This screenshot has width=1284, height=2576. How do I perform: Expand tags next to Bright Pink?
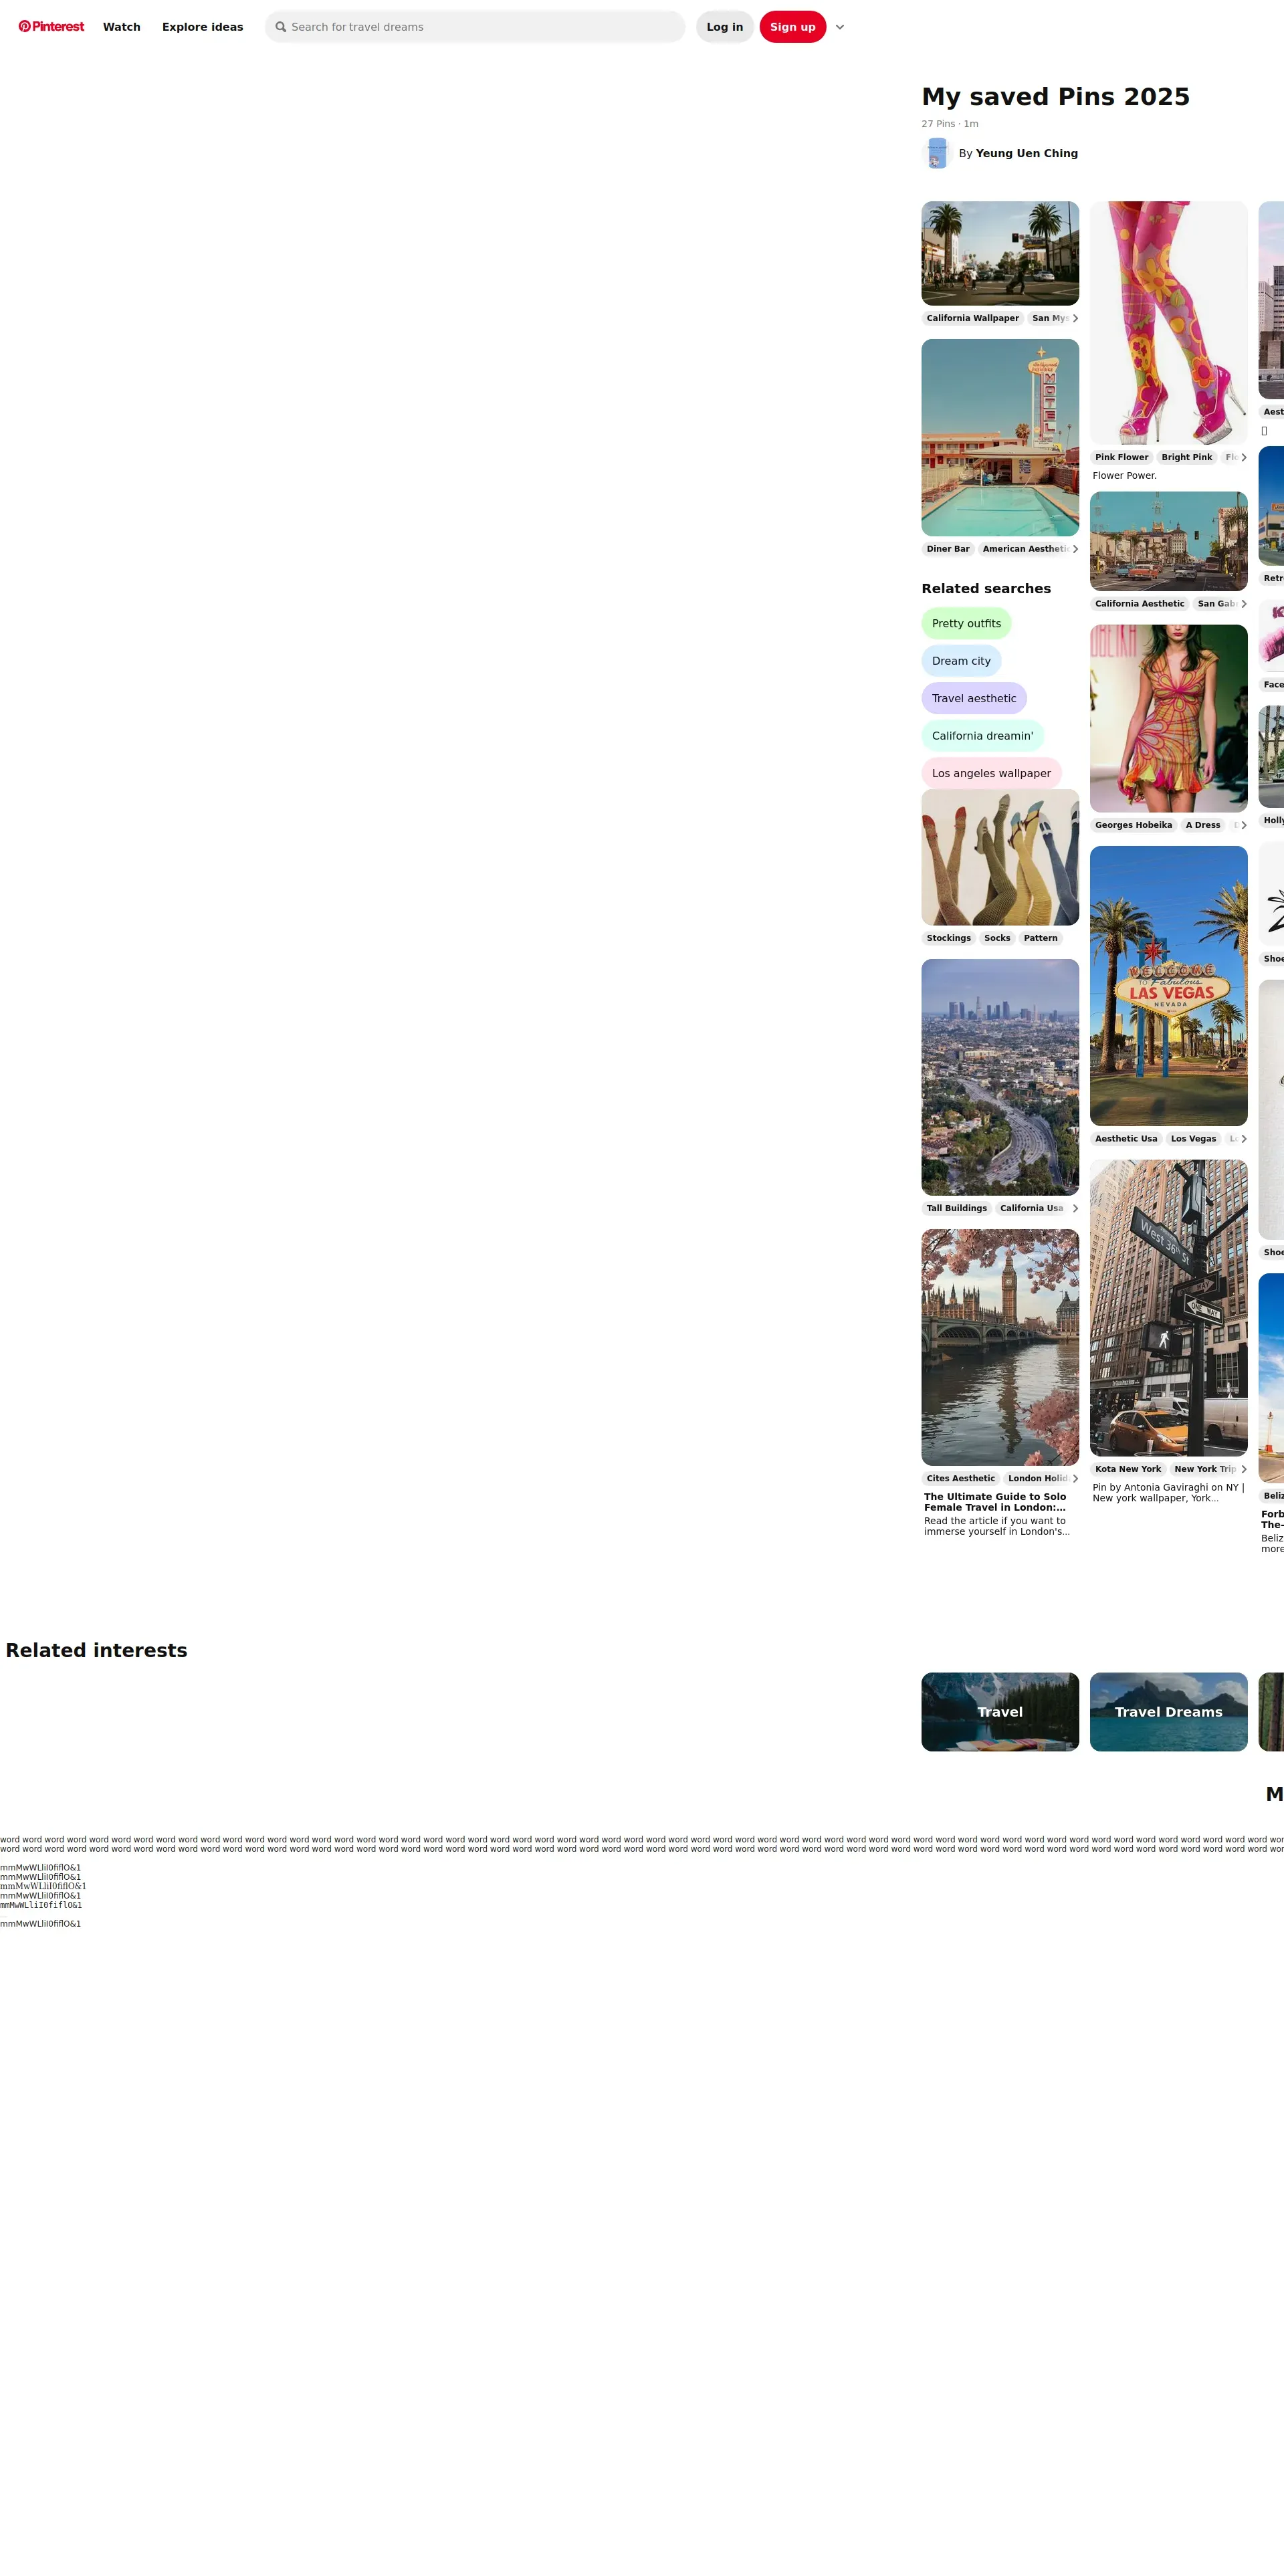coord(1243,457)
